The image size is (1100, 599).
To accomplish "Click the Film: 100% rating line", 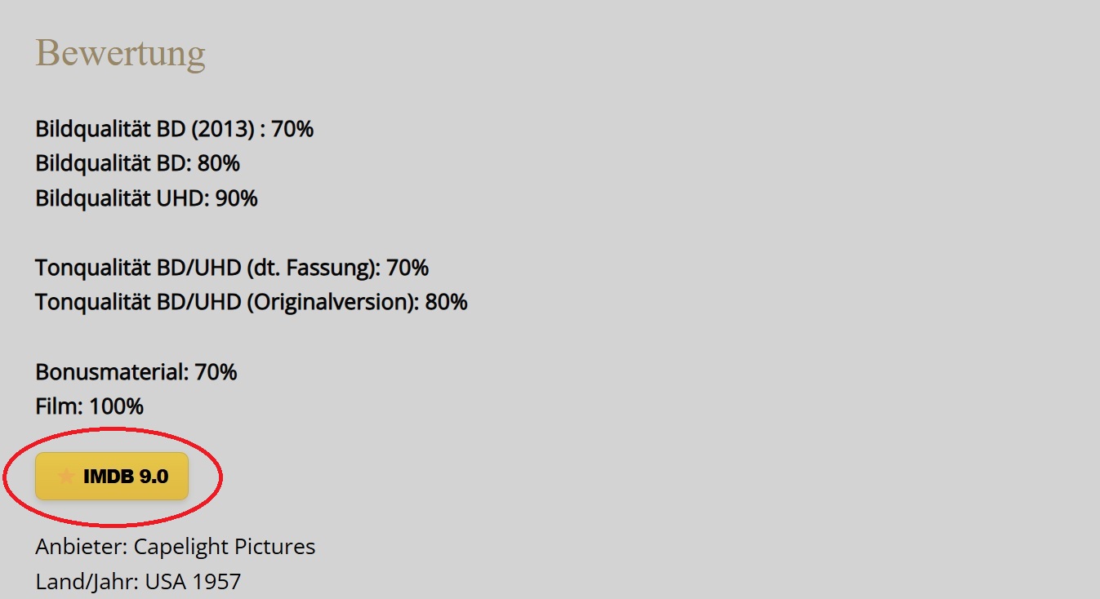I will (89, 406).
